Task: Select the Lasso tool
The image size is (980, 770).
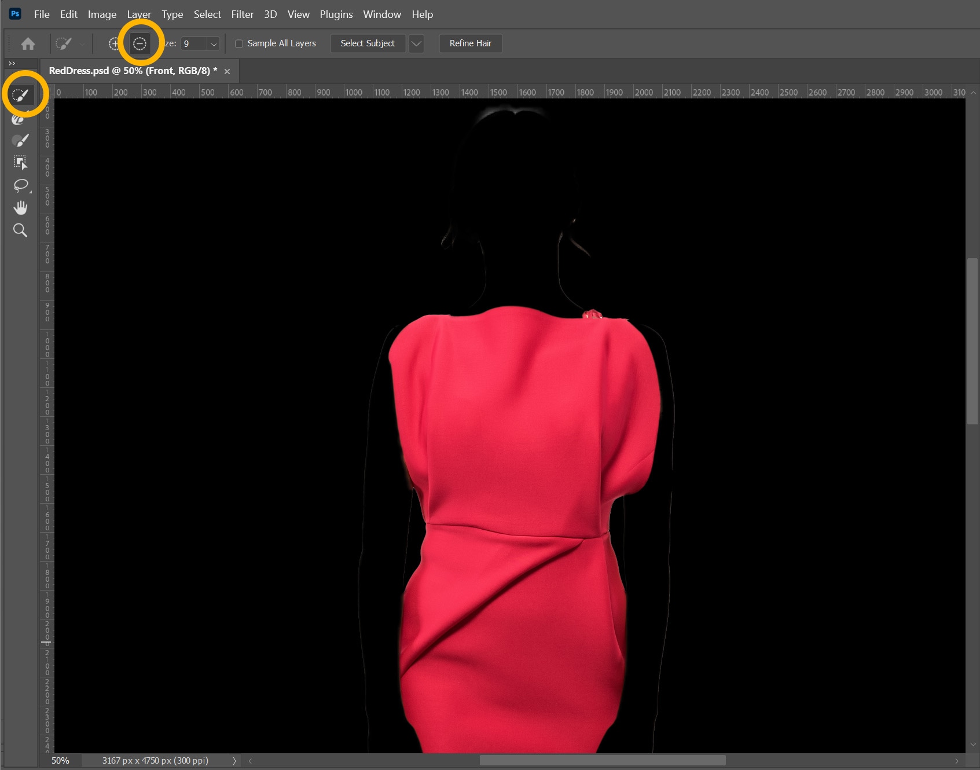Action: click(x=20, y=185)
